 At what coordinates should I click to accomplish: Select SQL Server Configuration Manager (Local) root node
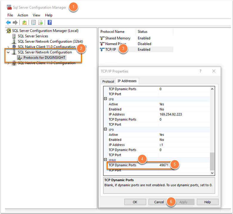pos(45,31)
